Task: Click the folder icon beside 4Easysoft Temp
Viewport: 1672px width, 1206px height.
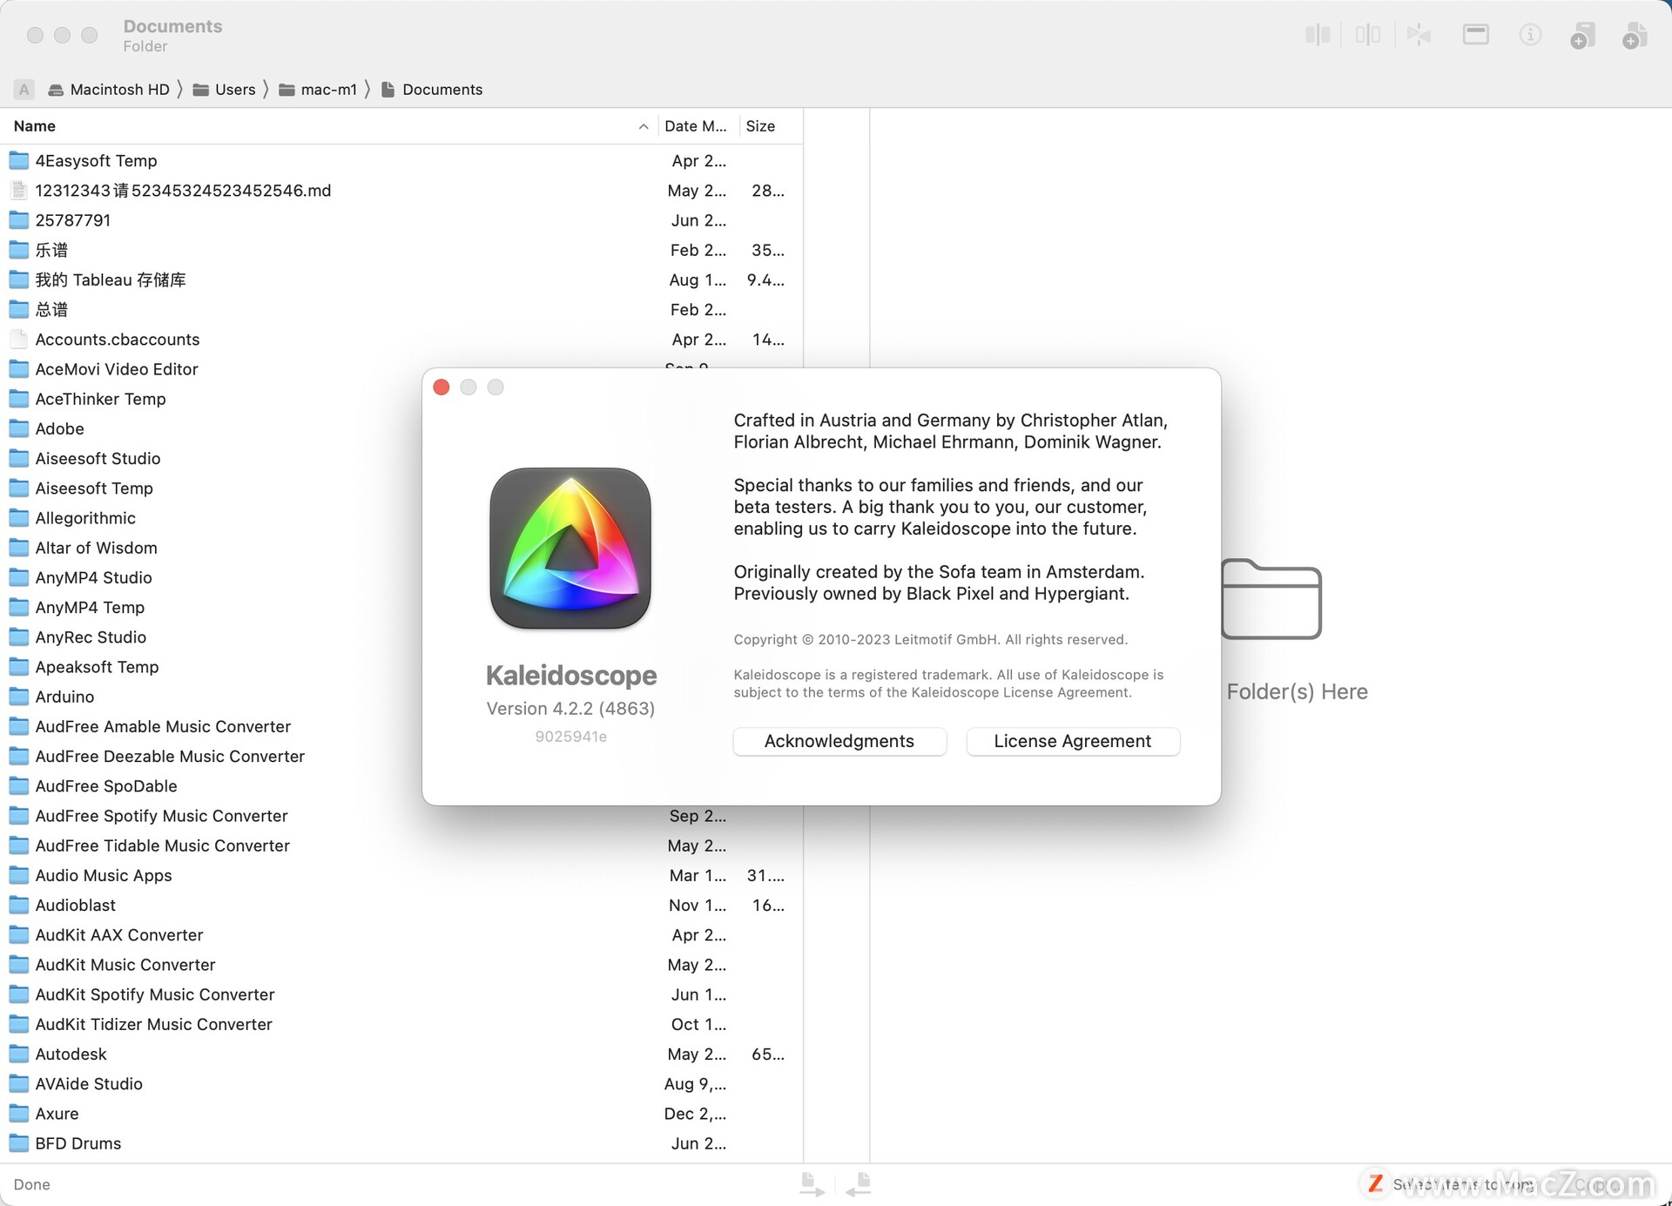Action: [x=19, y=160]
